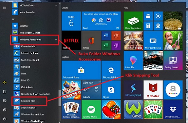Open Paint 3D tile

[133, 61]
